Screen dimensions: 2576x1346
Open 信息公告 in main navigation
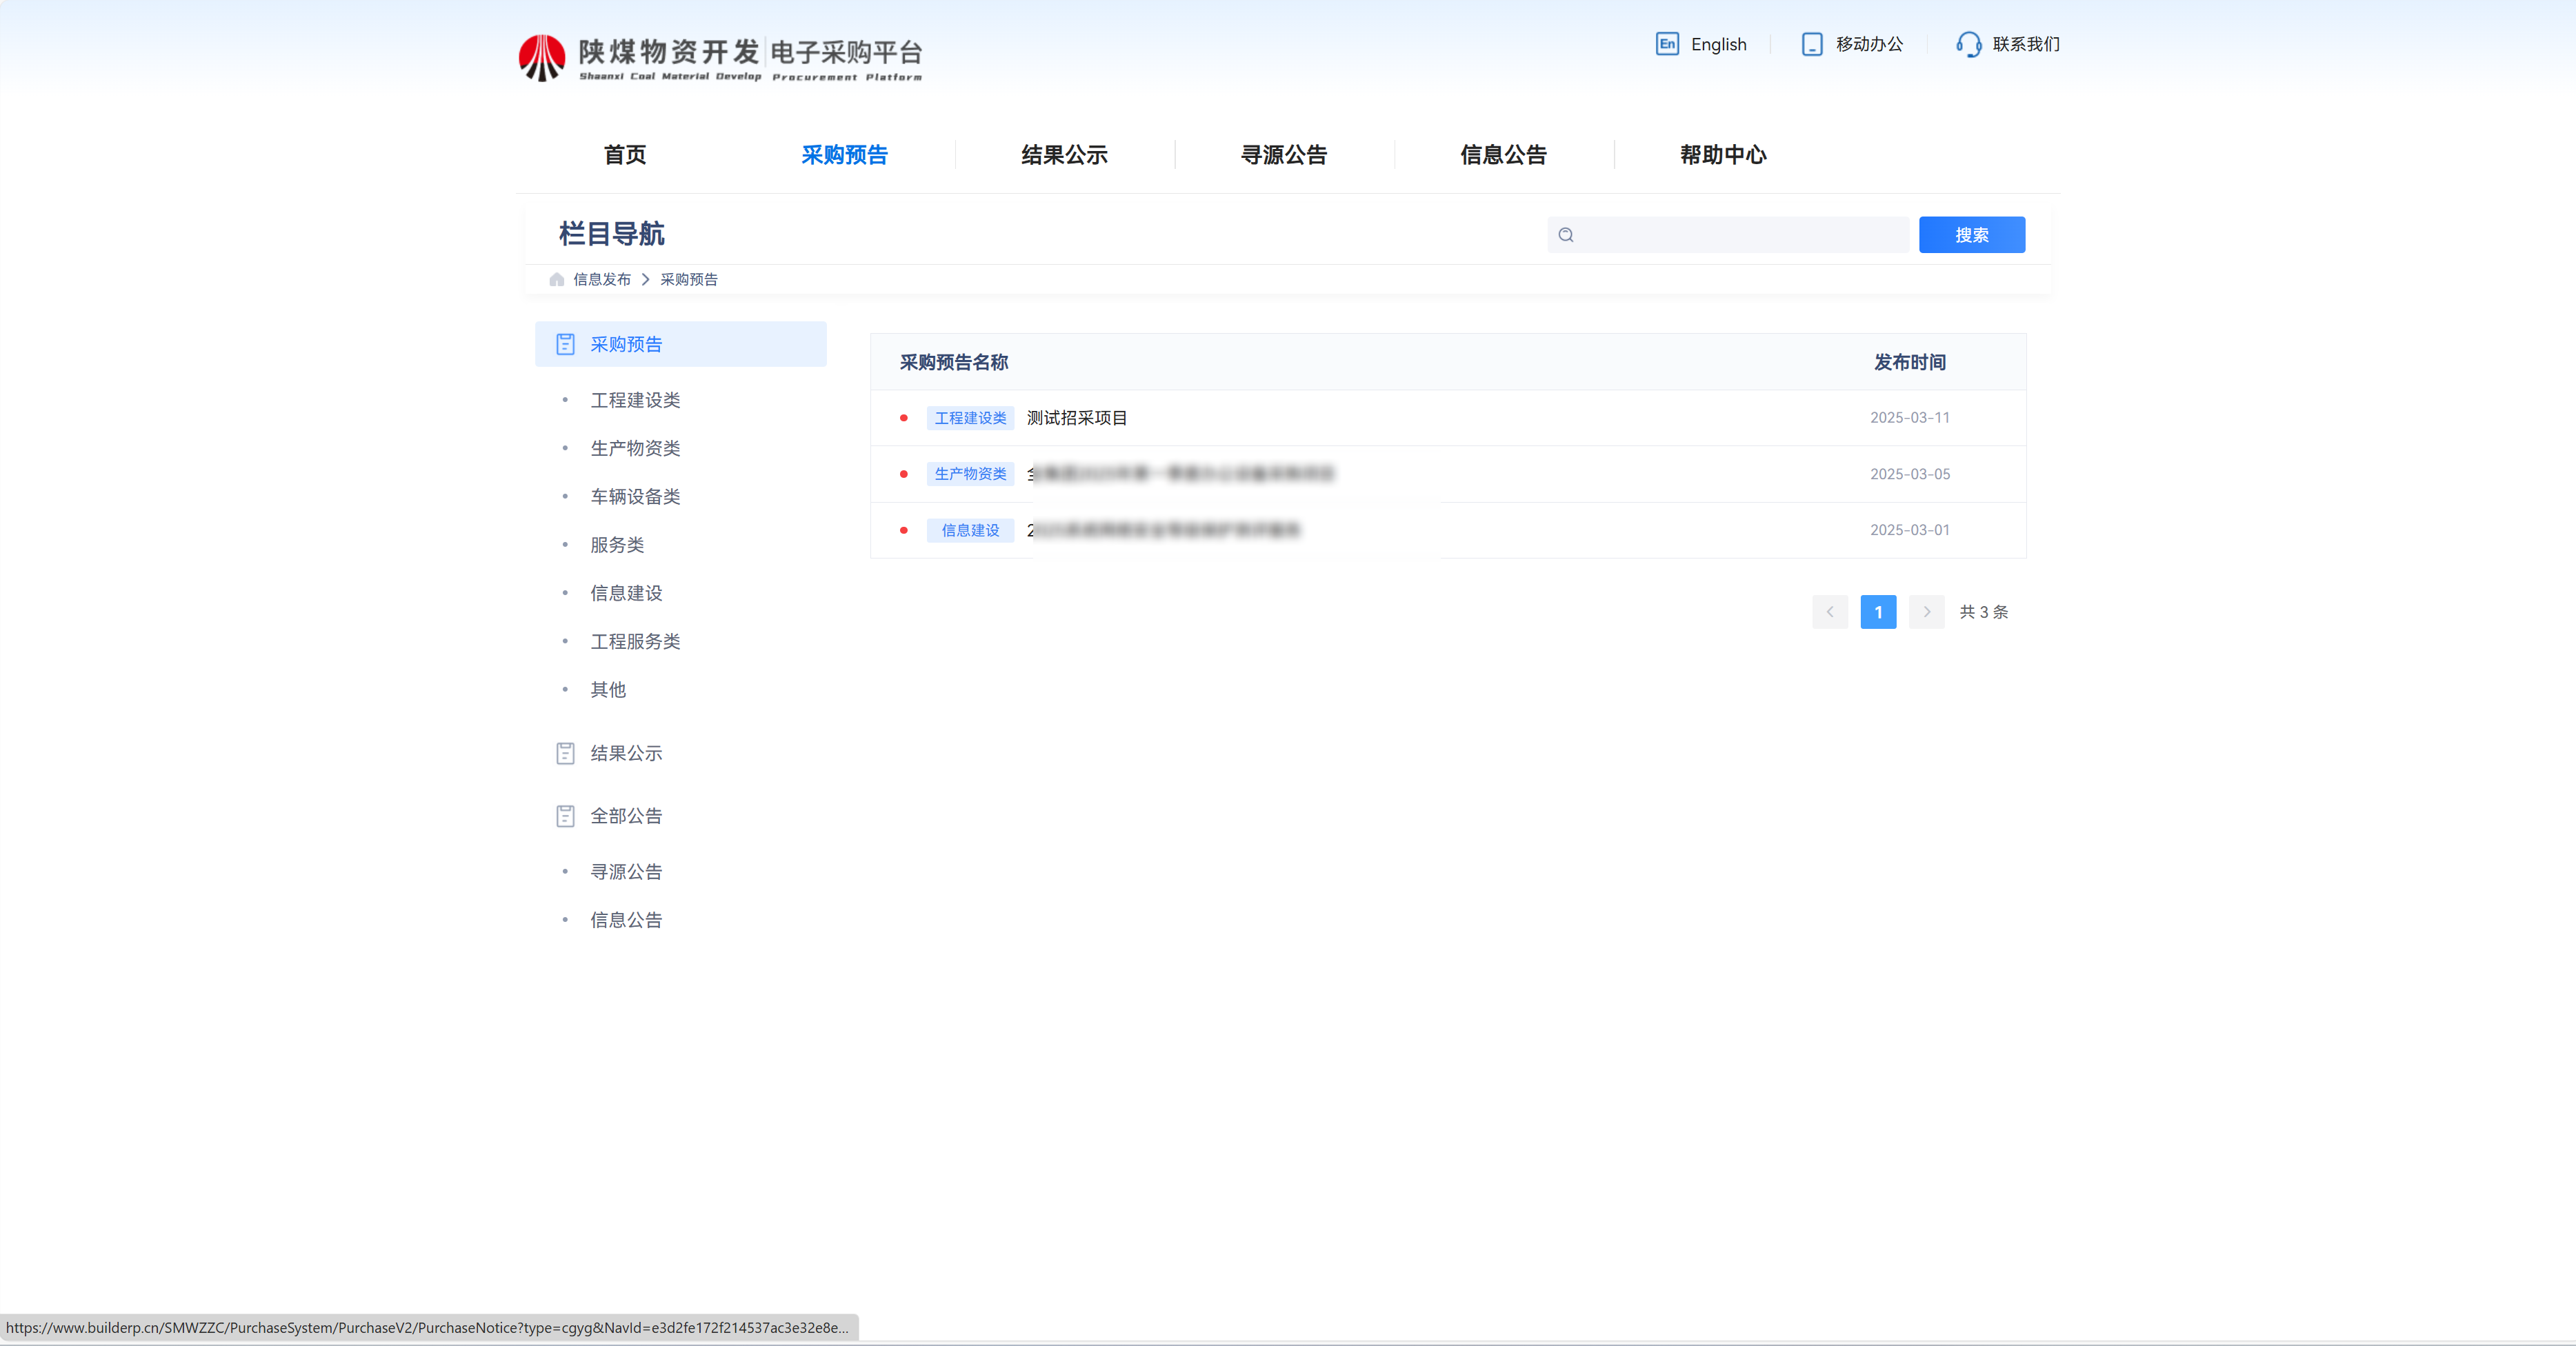click(1503, 155)
